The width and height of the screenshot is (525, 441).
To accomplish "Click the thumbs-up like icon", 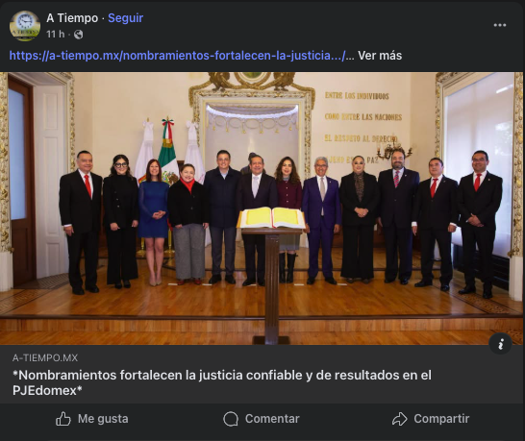I will click(63, 419).
